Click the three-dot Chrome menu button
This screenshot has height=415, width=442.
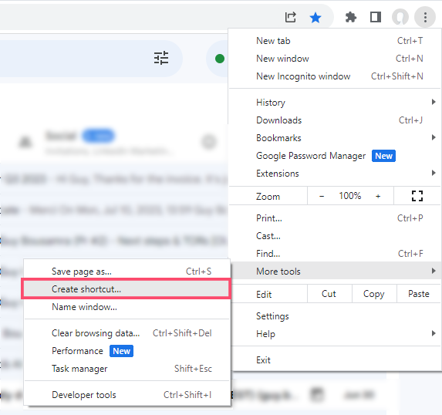(425, 17)
